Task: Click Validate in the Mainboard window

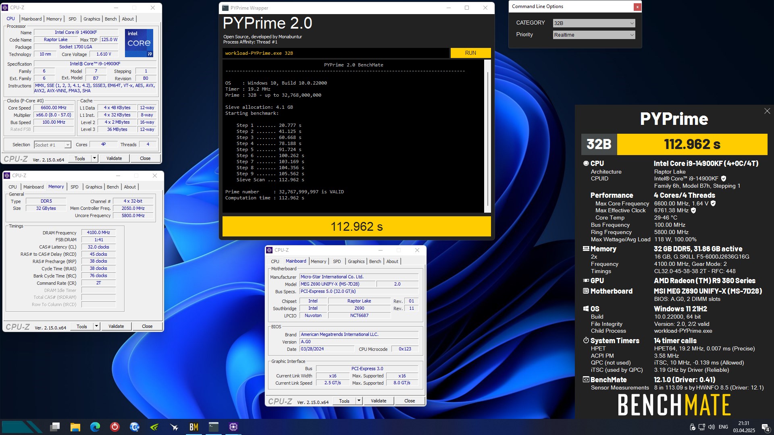Action: coord(379,401)
